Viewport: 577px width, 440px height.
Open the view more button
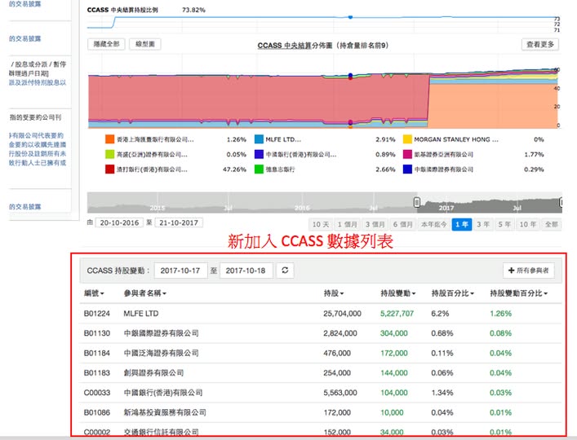pyautogui.click(x=539, y=45)
